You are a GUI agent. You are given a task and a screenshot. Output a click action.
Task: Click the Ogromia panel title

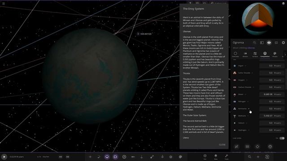click(x=238, y=42)
